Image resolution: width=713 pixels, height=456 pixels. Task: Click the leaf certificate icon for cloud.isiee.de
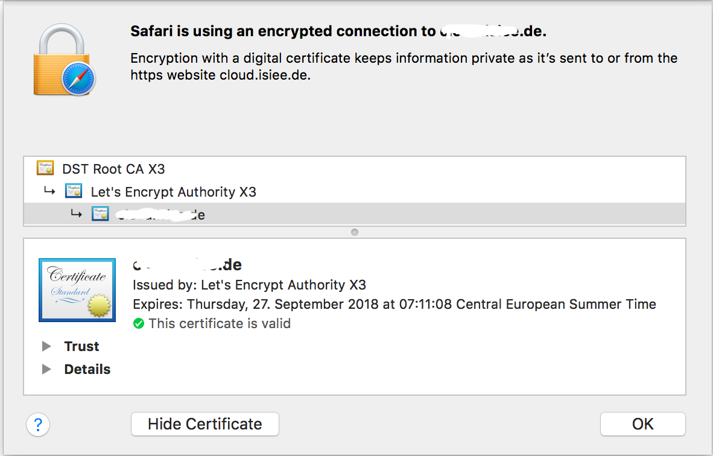(100, 213)
